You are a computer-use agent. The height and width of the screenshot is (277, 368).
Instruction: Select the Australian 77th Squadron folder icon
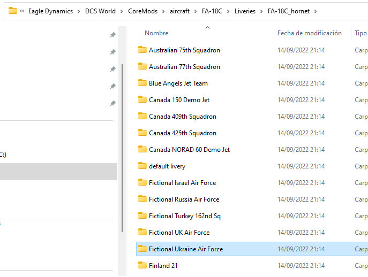tap(142, 66)
